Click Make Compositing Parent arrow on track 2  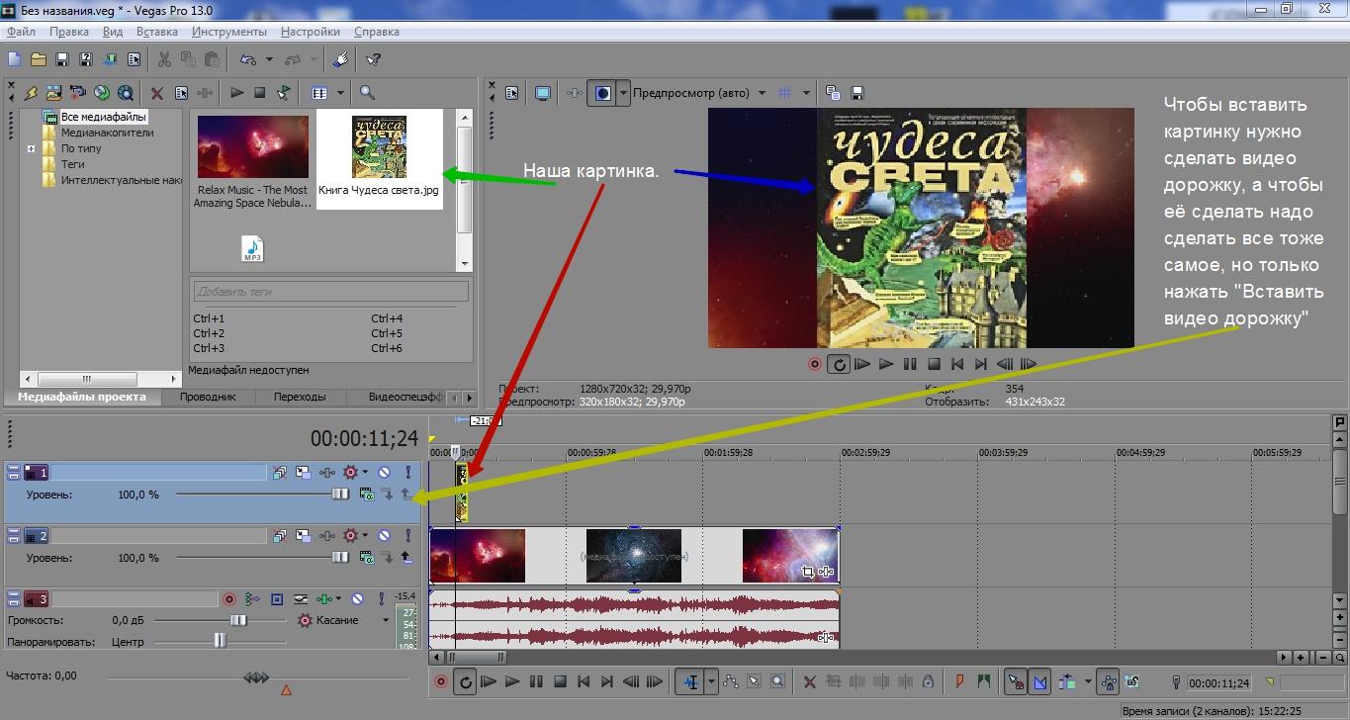point(405,558)
